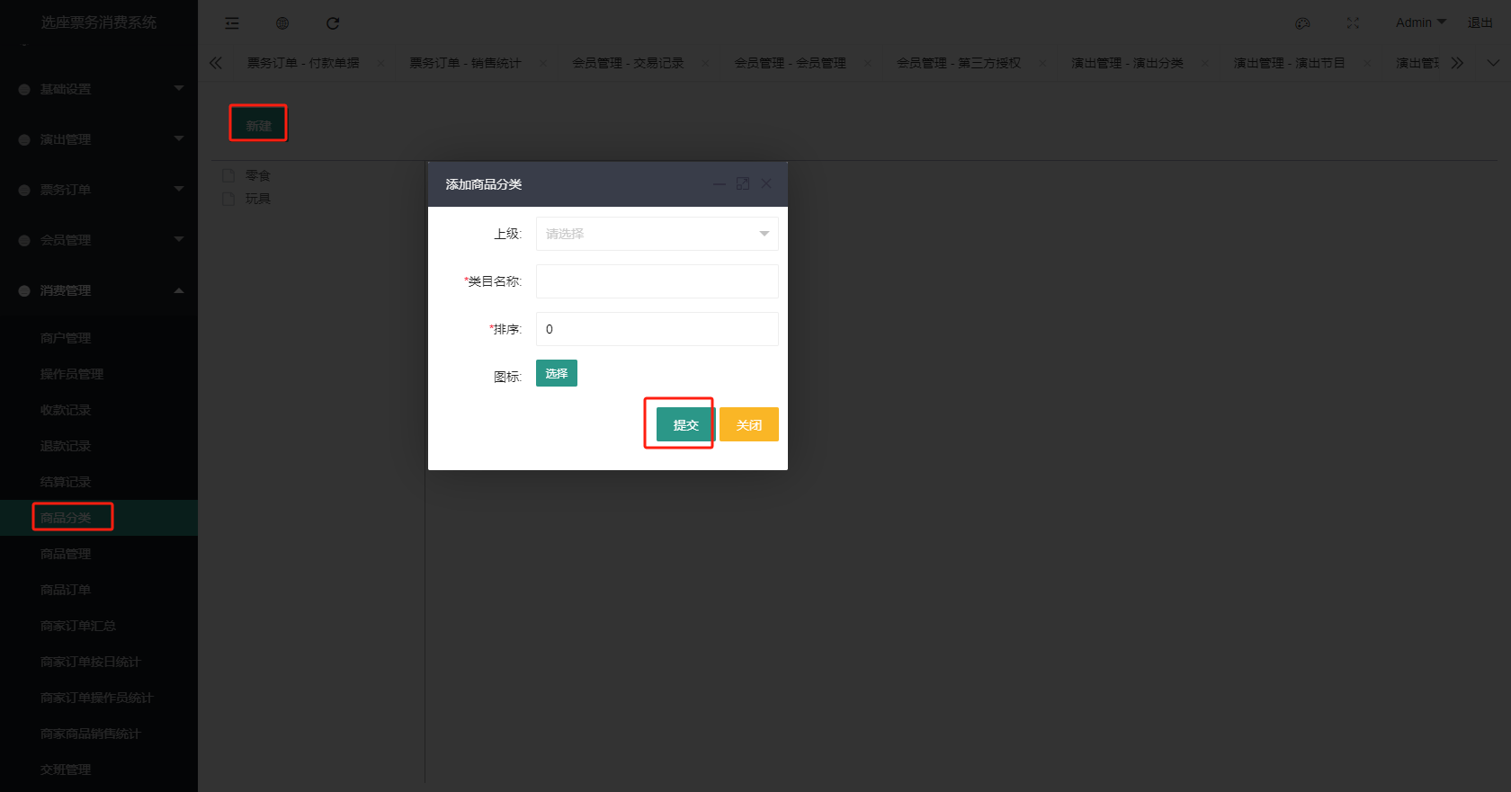Open the 上级 parent category dropdown
This screenshot has height=792, width=1511.
tap(657, 234)
